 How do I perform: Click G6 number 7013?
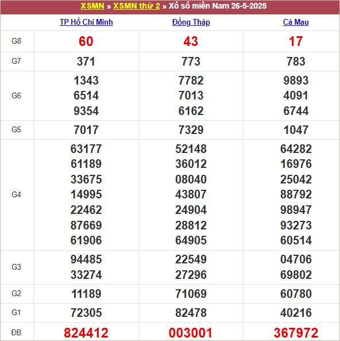coord(191,95)
